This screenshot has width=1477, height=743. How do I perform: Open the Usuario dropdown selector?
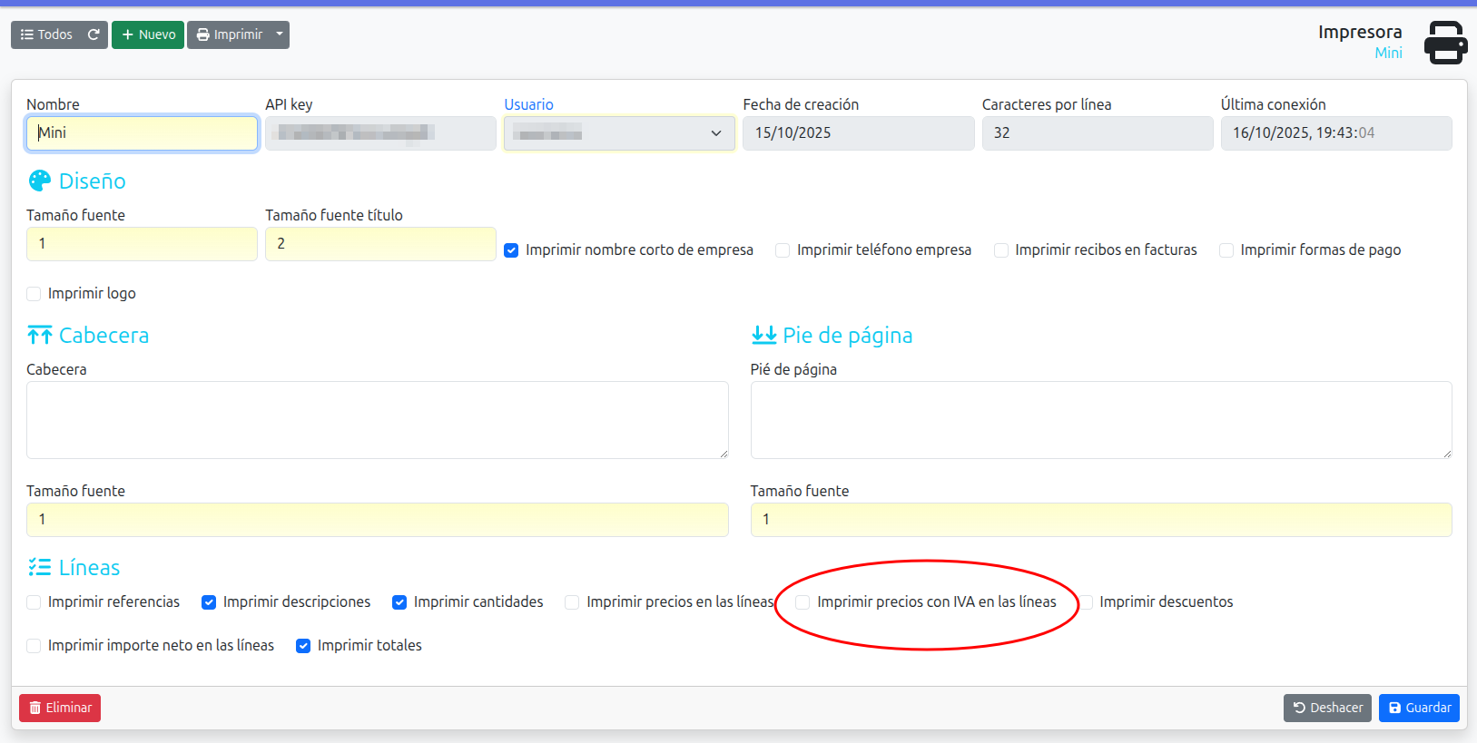coord(619,133)
